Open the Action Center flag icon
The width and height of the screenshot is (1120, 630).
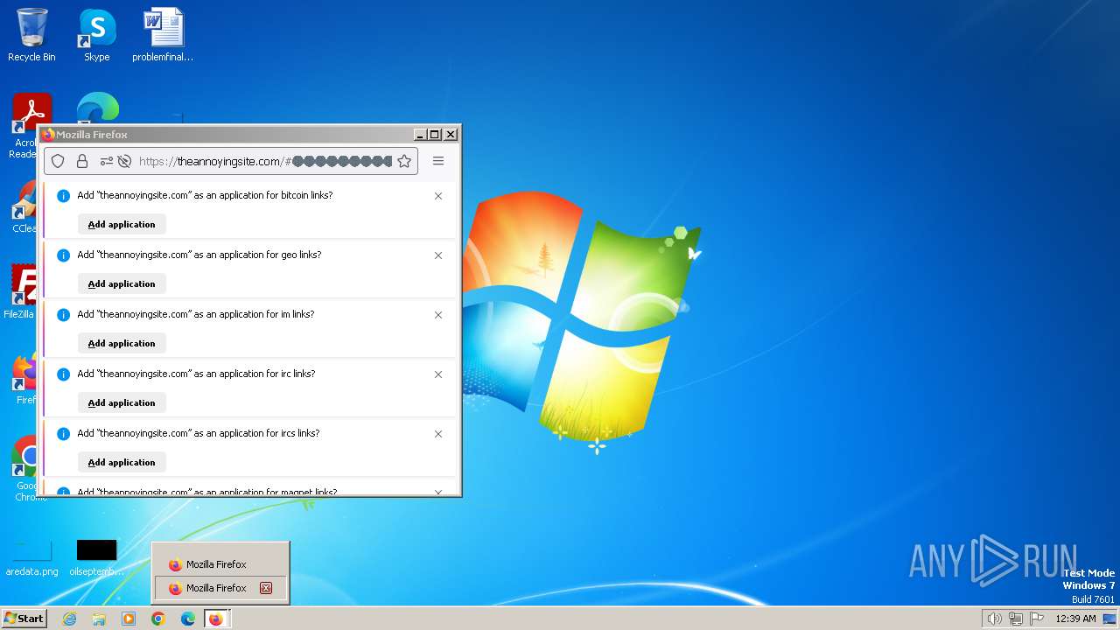click(x=1037, y=619)
